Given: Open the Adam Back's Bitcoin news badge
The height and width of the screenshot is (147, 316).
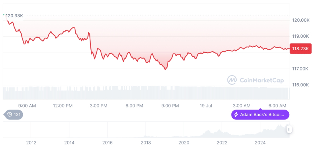Looking at the screenshot, I should click(260, 115).
